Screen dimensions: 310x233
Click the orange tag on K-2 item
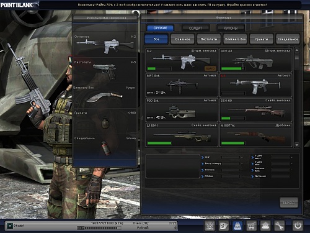(210, 68)
